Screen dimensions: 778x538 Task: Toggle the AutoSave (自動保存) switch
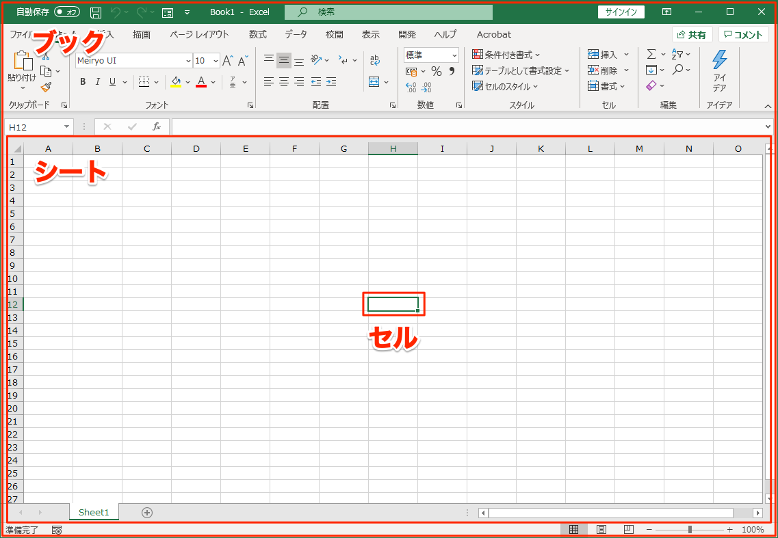pyautogui.click(x=66, y=12)
